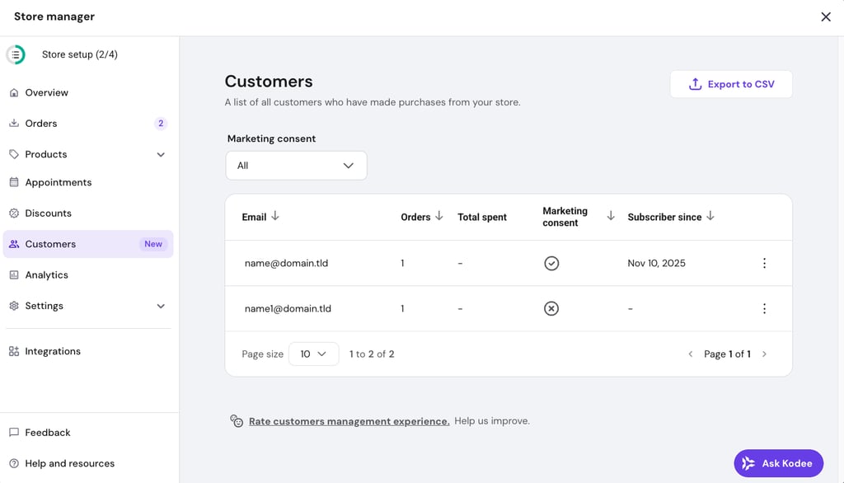
Task: Click the Appointments calendar icon
Action: 14,182
